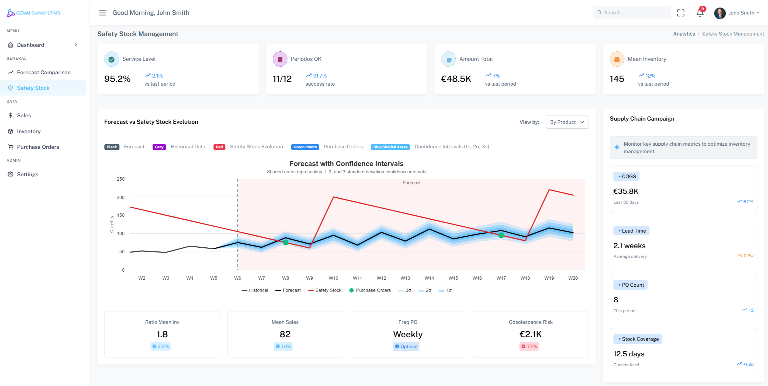Screen dimensions: 768x386
Task: Click the Mean Inventory orange icon
Action: point(617,59)
